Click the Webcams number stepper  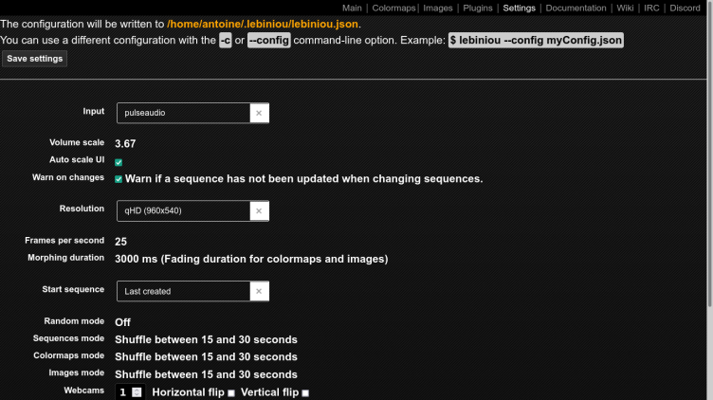pos(137,392)
